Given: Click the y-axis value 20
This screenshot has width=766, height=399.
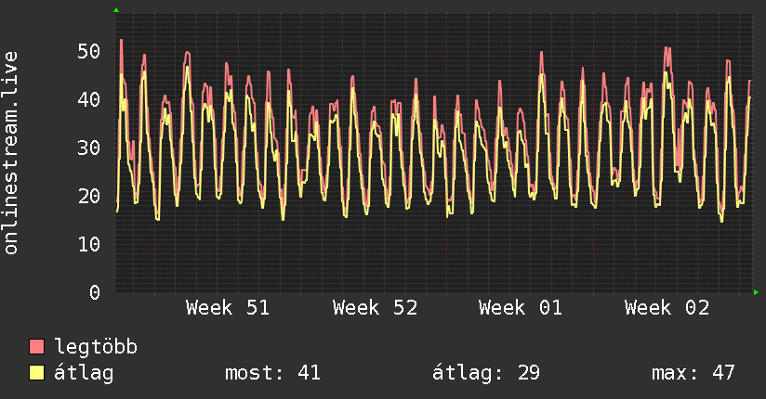Looking at the screenshot, I should point(89,196).
